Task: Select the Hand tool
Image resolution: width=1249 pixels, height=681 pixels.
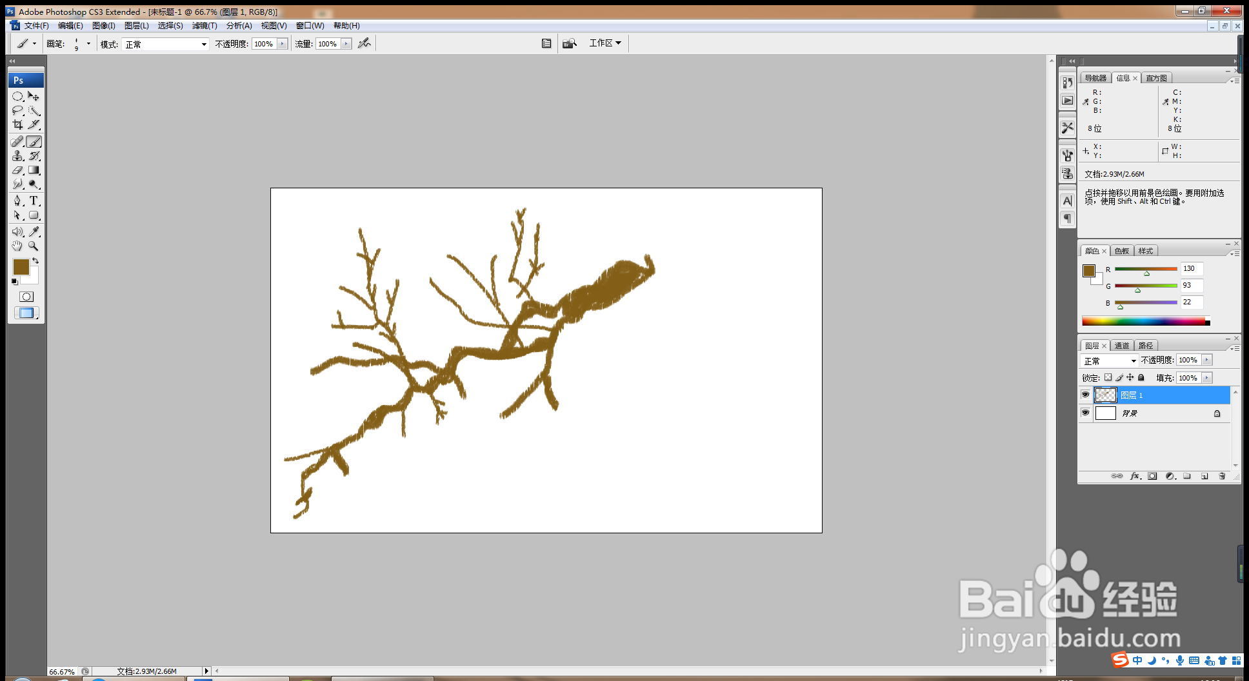Action: tap(17, 246)
